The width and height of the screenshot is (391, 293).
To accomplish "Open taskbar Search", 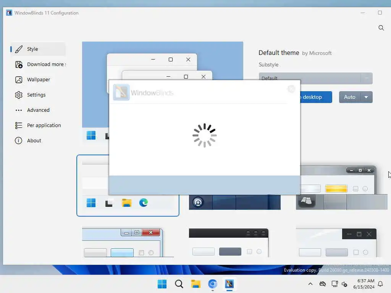I will 179,284.
